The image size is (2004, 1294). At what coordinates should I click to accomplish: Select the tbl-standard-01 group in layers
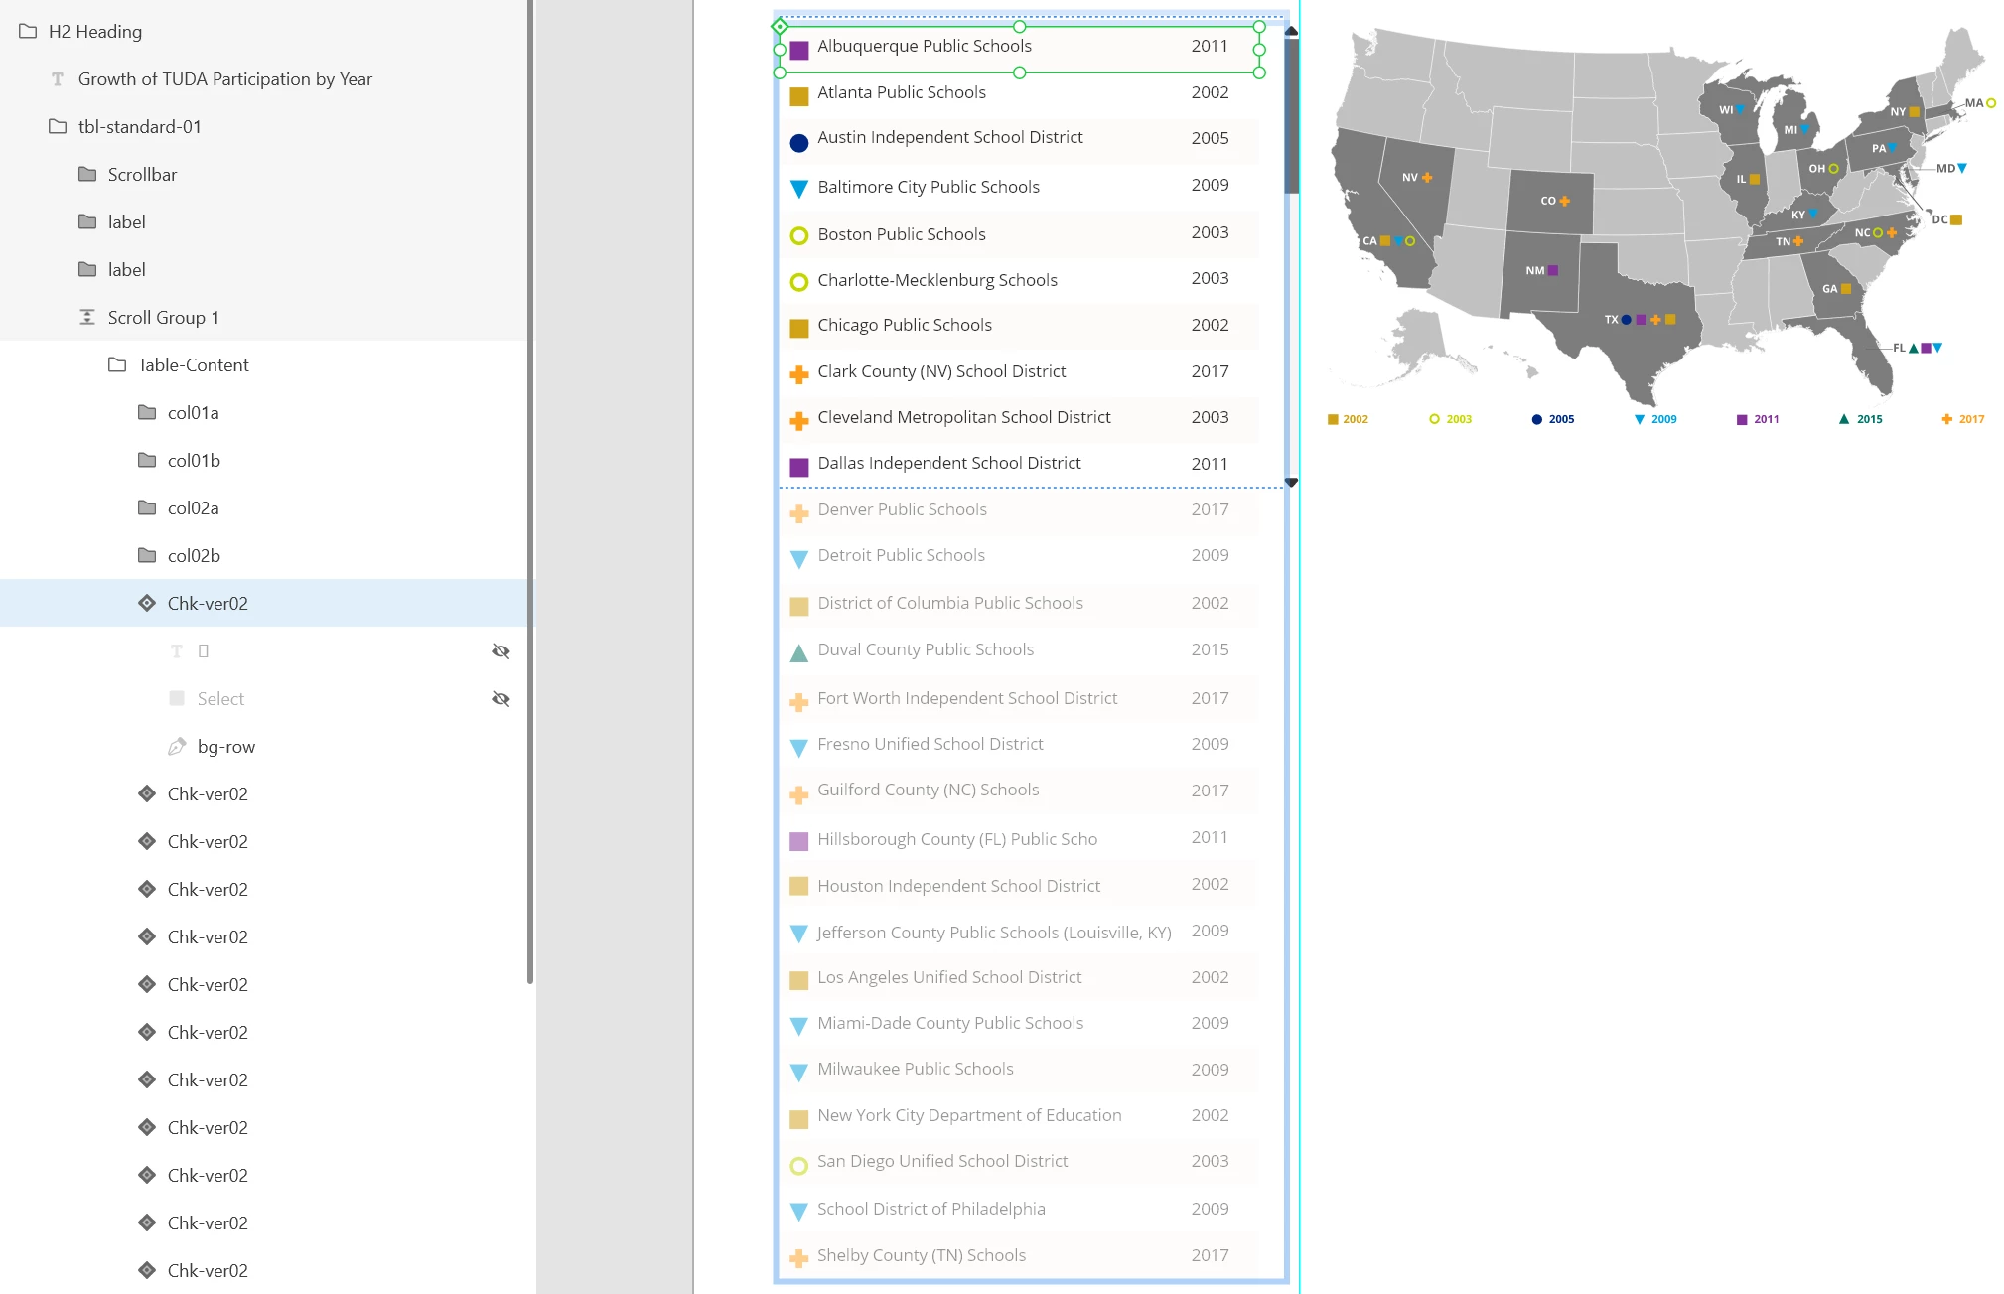pyautogui.click(x=139, y=127)
